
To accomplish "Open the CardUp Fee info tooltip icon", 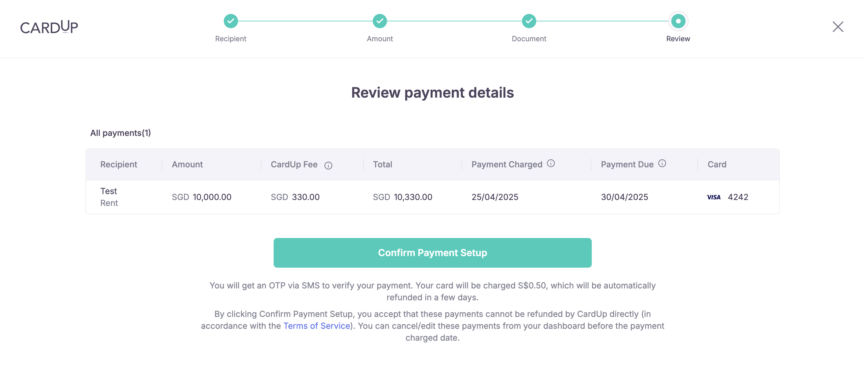I will [x=328, y=165].
